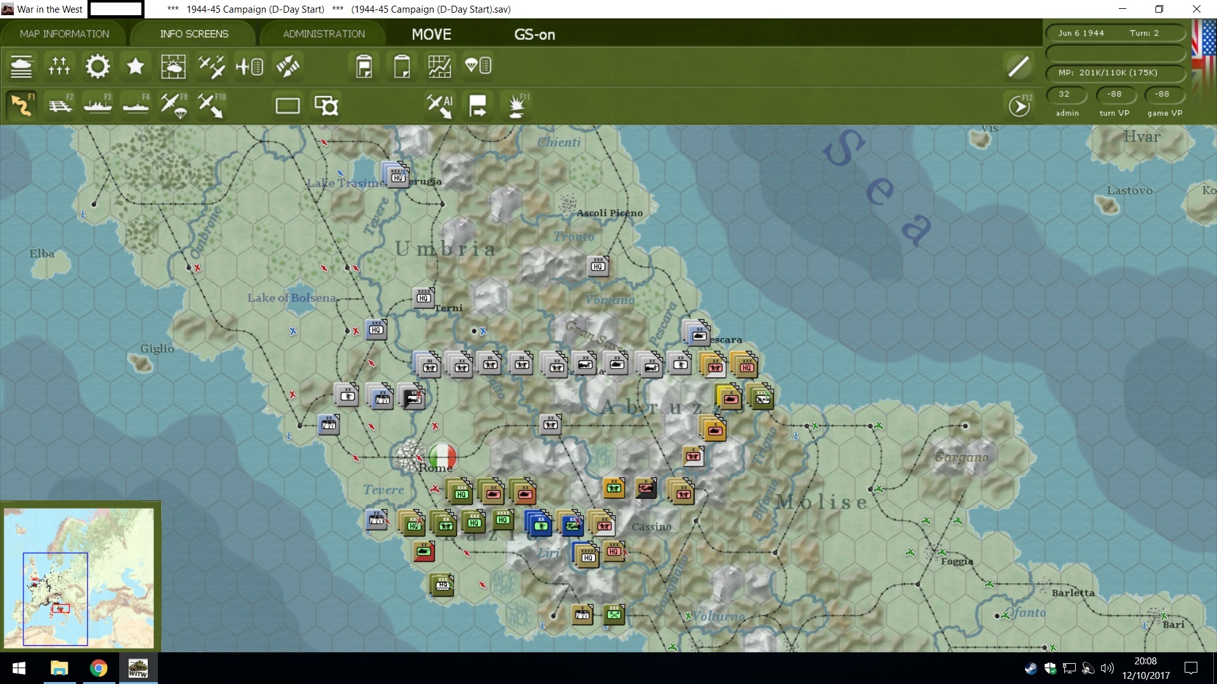Open the order of battle unit list icon
This screenshot has height=684, width=1217.
pos(21,66)
